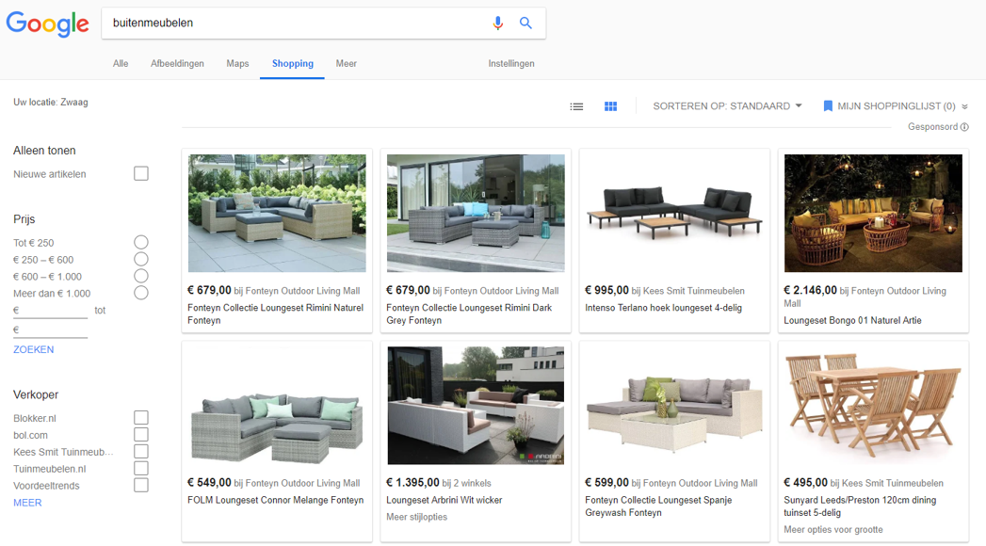
Task: Check the Blokker.nl seller filter
Action: click(x=141, y=418)
